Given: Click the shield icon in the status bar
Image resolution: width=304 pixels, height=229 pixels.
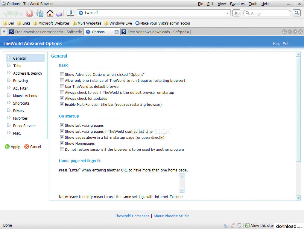Looking at the screenshot, I should pyautogui.click(x=239, y=225).
